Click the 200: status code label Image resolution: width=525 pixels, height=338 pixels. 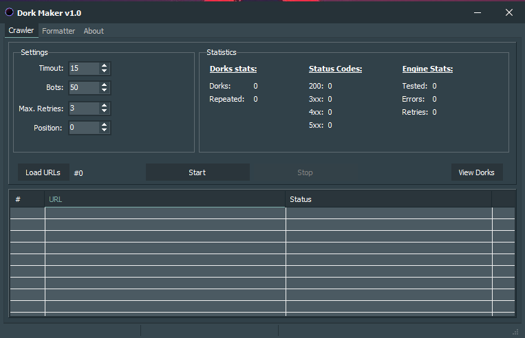pyautogui.click(x=316, y=86)
